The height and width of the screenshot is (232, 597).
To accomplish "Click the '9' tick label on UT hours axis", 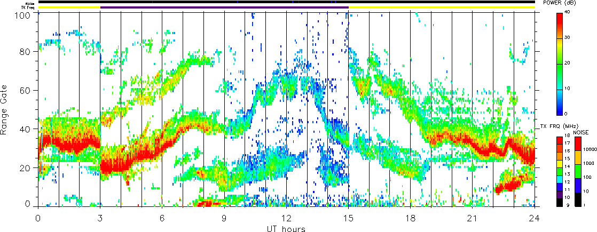I will tap(224, 218).
